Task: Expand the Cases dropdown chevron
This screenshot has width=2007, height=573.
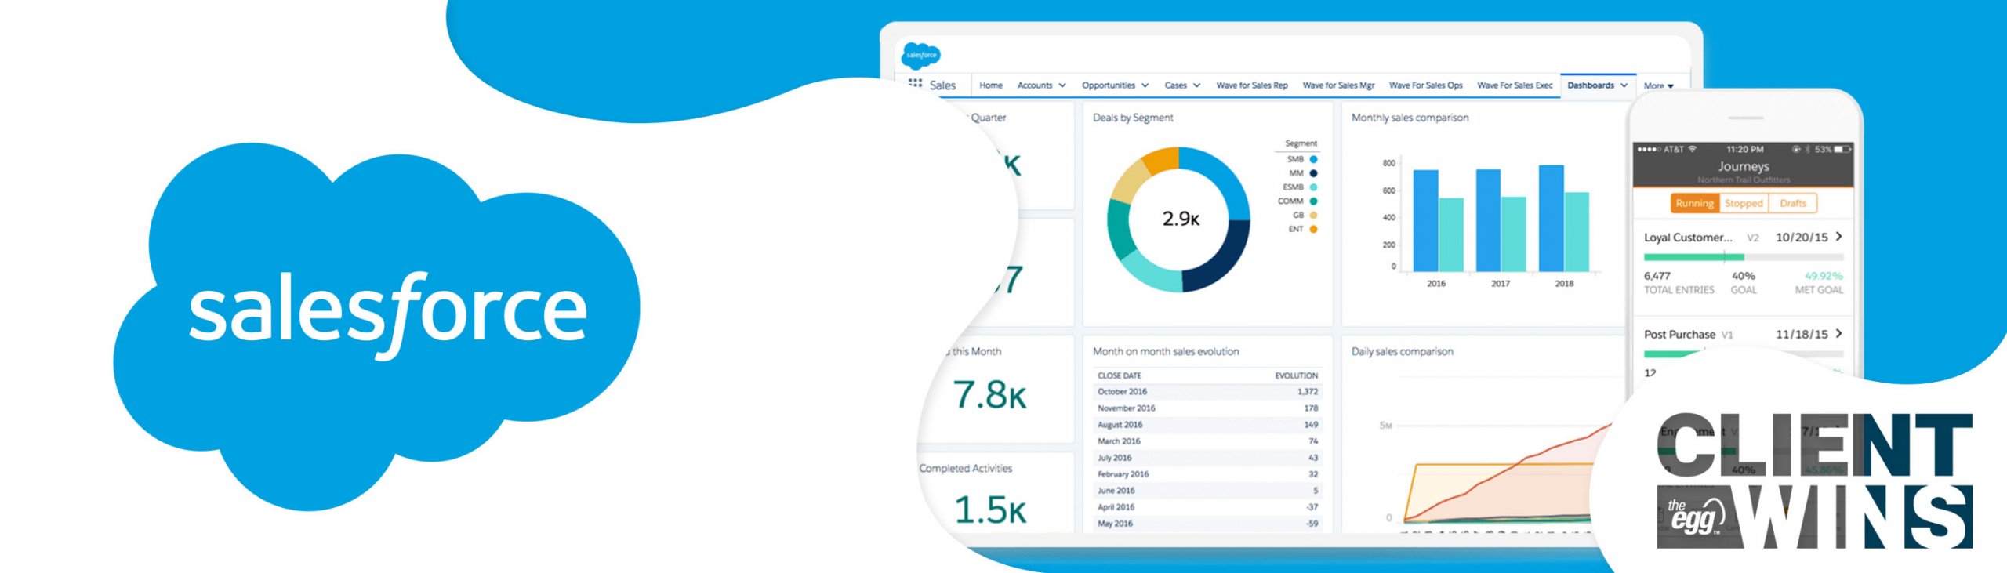Action: coord(1197,85)
